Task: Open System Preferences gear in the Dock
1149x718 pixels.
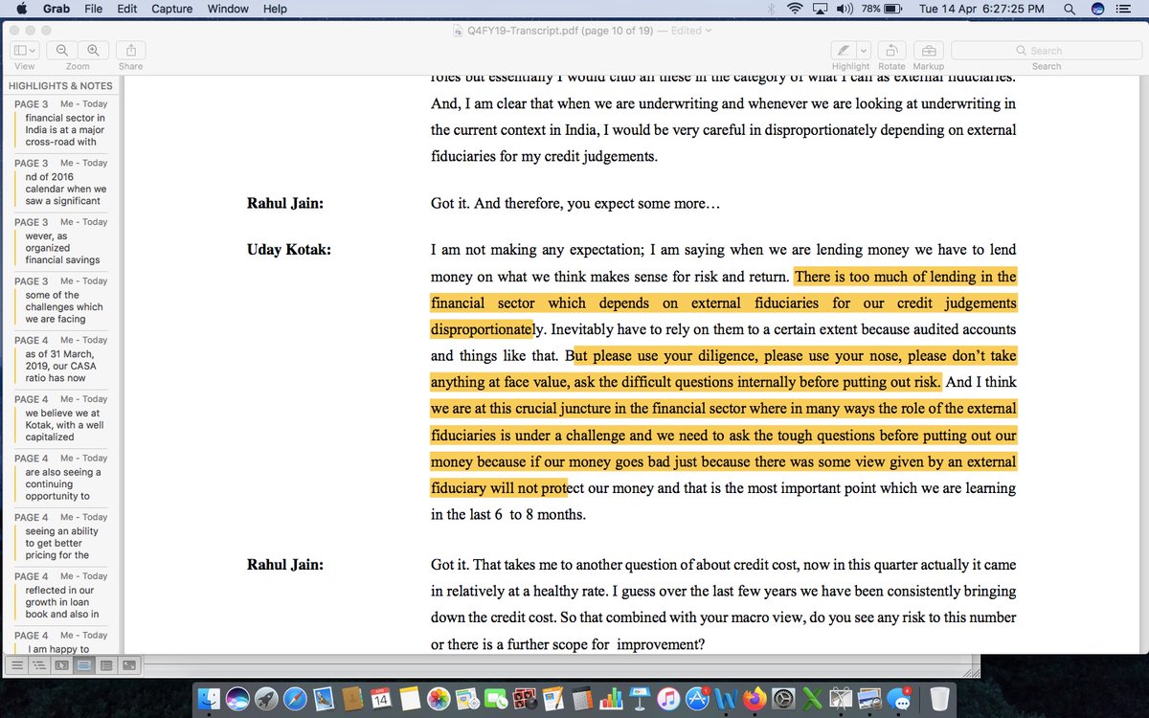Action: pyautogui.click(x=783, y=699)
